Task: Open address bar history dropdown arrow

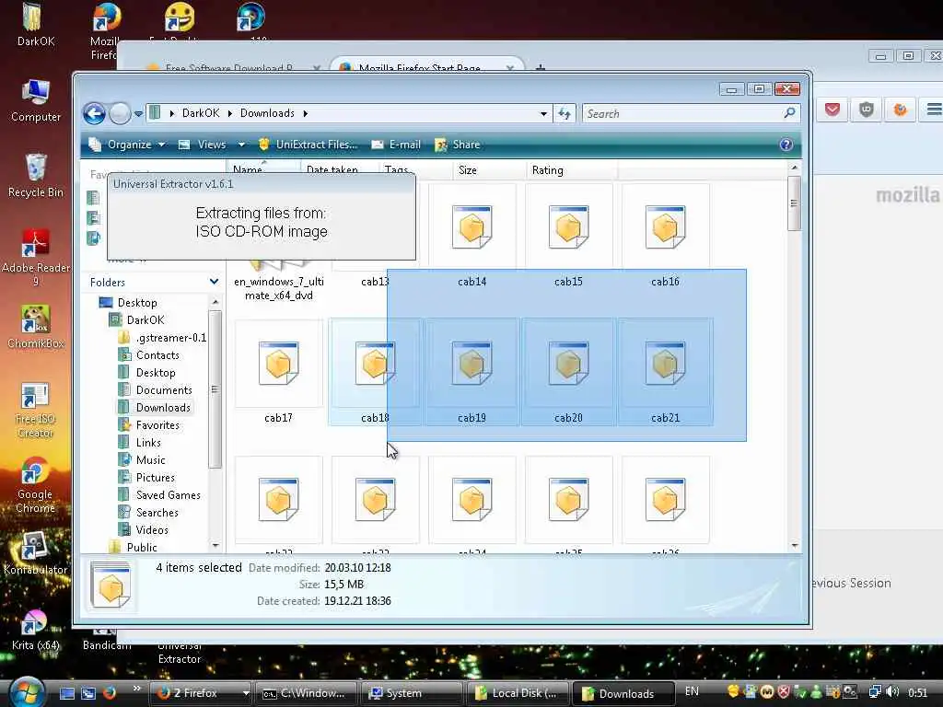Action: point(543,113)
